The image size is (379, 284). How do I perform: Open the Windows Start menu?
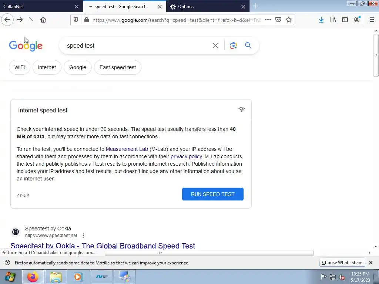(x=10, y=277)
